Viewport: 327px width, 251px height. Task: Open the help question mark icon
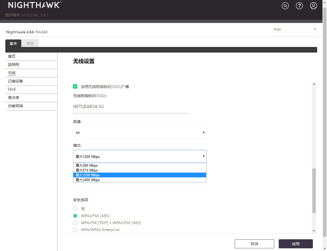pyautogui.click(x=299, y=6)
